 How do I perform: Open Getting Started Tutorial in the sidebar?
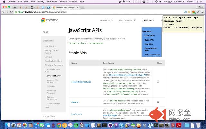pyautogui.click(x=51, y=52)
